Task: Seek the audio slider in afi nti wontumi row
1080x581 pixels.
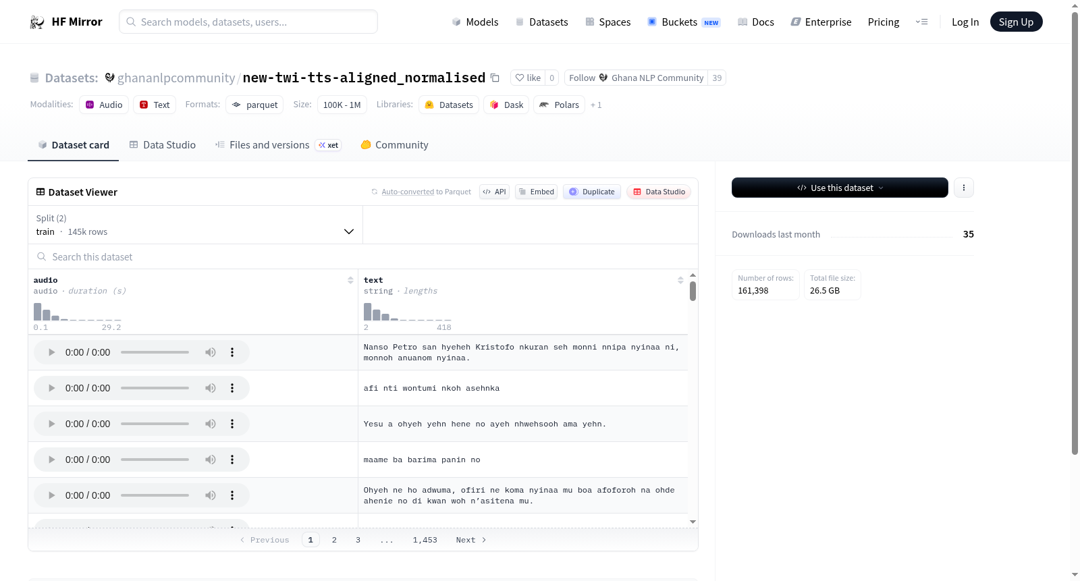Action: pyautogui.click(x=155, y=388)
